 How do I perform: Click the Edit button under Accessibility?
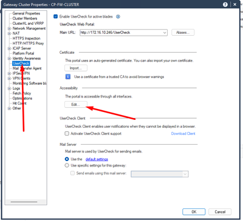pyautogui.click(x=76, y=105)
